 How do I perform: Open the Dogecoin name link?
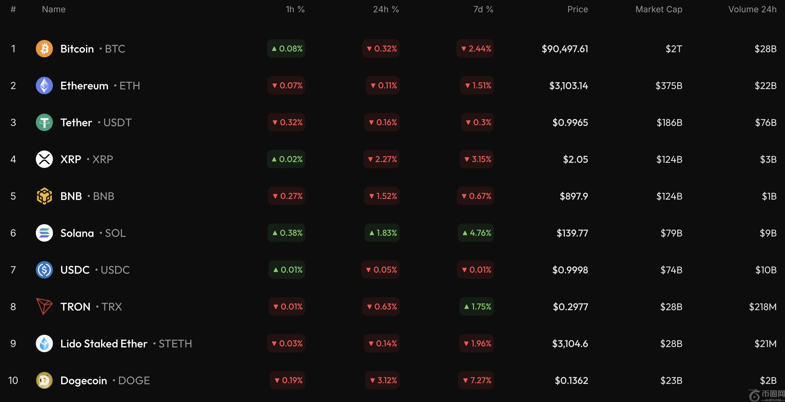(84, 381)
